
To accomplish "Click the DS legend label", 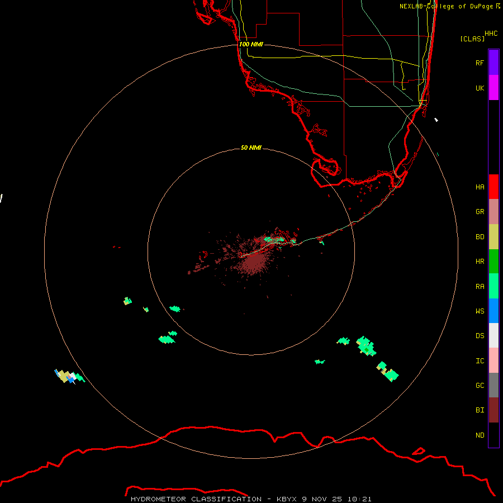I will tap(480, 336).
